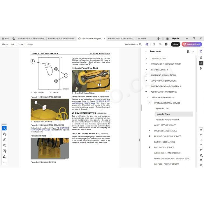Screen dimensions: 204x204
Task: Click the Save icon in toolbar
Action: point(154,44)
